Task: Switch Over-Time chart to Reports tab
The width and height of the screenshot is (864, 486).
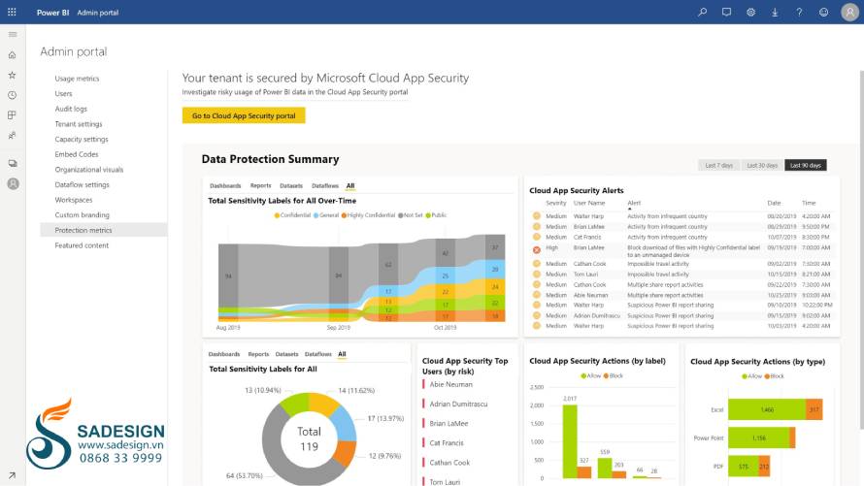Action: click(x=260, y=185)
